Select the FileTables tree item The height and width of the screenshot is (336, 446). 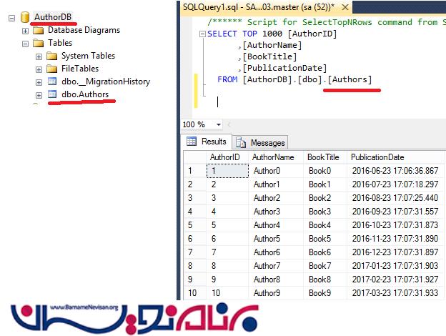tap(80, 69)
